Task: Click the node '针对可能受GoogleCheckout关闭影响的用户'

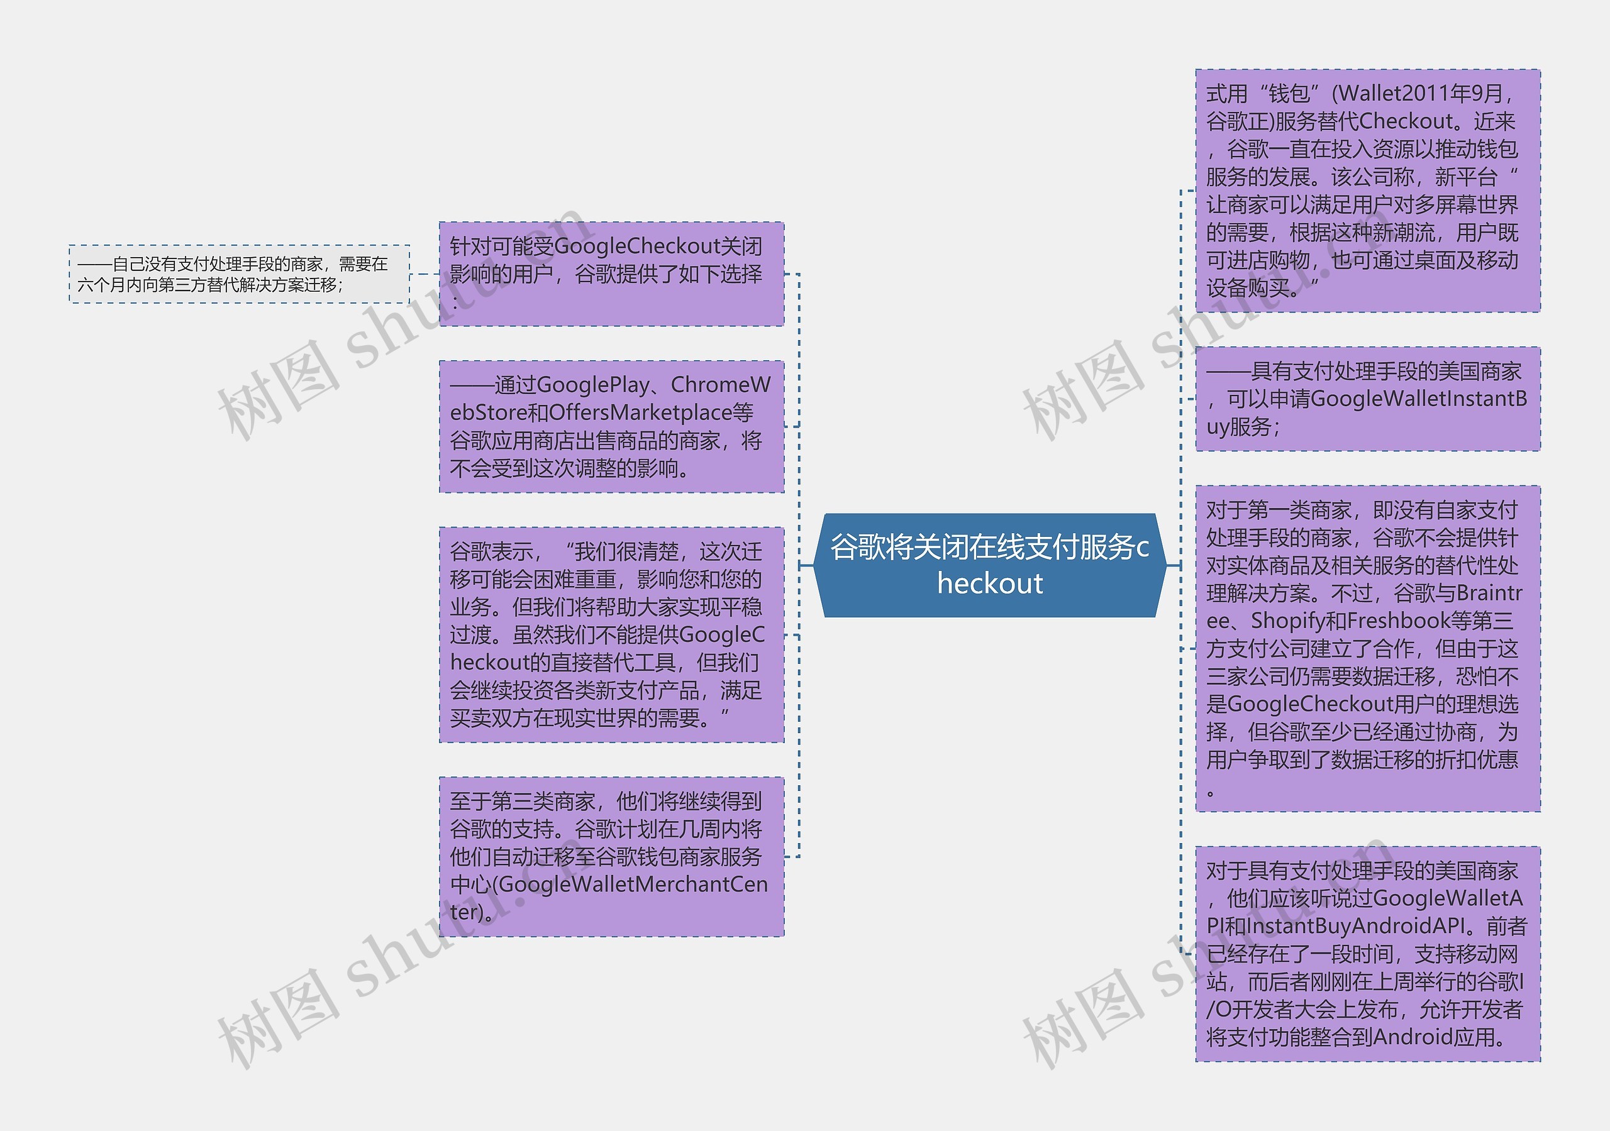Action: point(611,274)
